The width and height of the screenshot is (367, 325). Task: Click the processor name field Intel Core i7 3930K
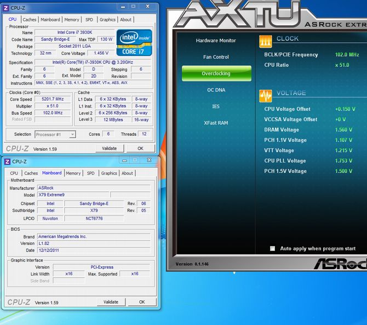pyautogui.click(x=74, y=32)
